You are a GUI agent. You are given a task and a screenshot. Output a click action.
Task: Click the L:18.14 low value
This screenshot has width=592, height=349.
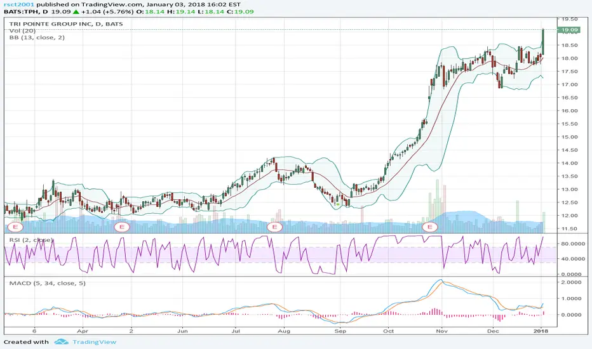tap(211, 11)
